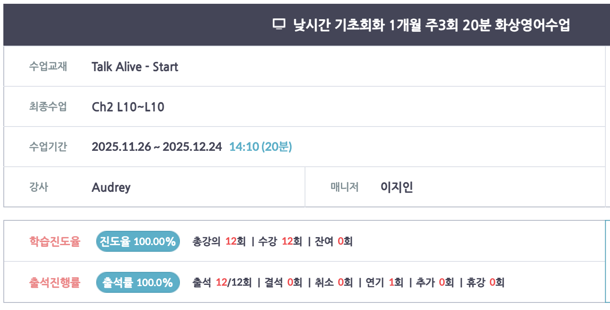
Task: Click the 연기 1회 count
Action: 384,283
